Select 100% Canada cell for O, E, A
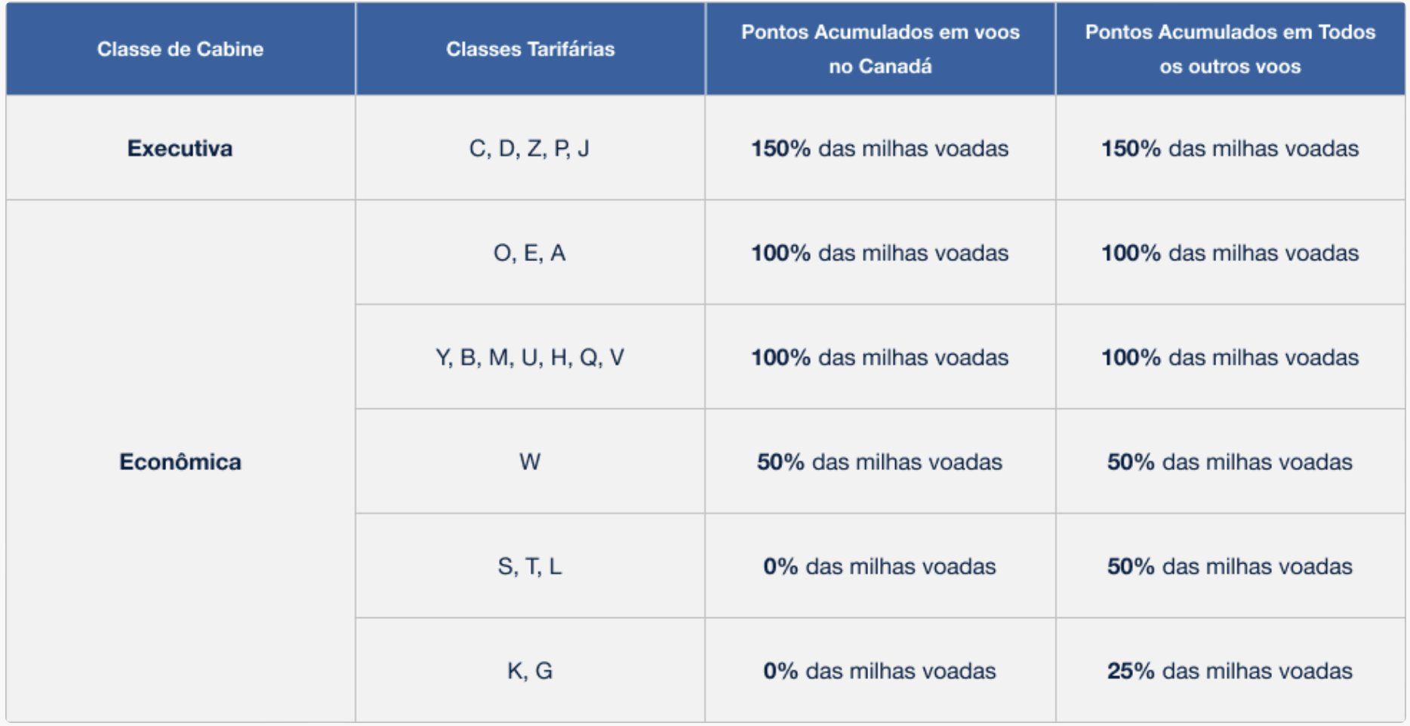 click(880, 253)
